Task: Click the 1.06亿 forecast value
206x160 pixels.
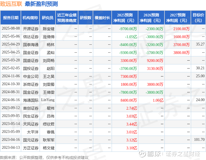Action: click(158, 100)
